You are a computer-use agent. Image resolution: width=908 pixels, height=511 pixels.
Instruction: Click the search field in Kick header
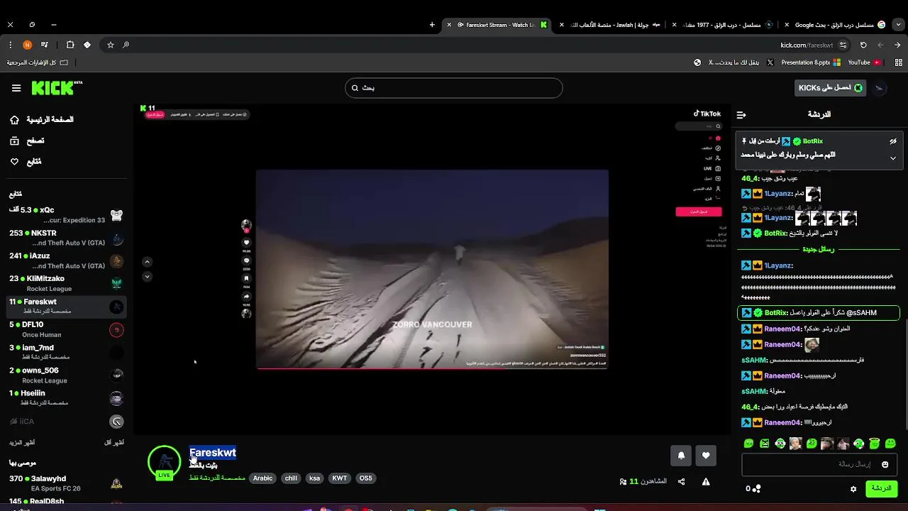tap(454, 88)
